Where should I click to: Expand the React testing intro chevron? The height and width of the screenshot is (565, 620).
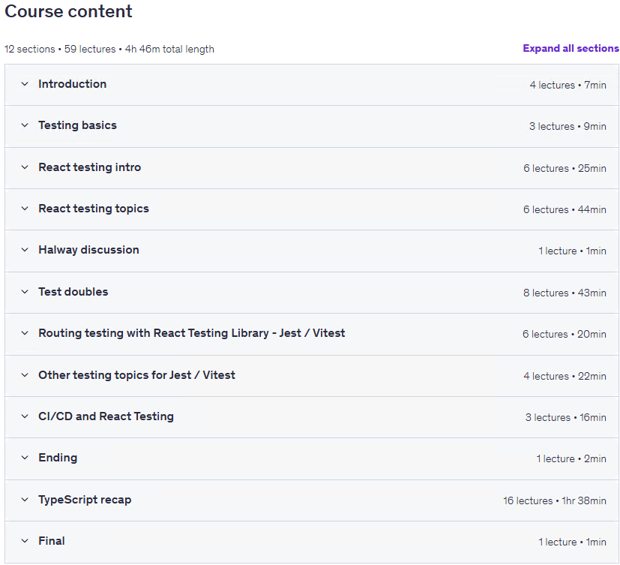pos(25,167)
